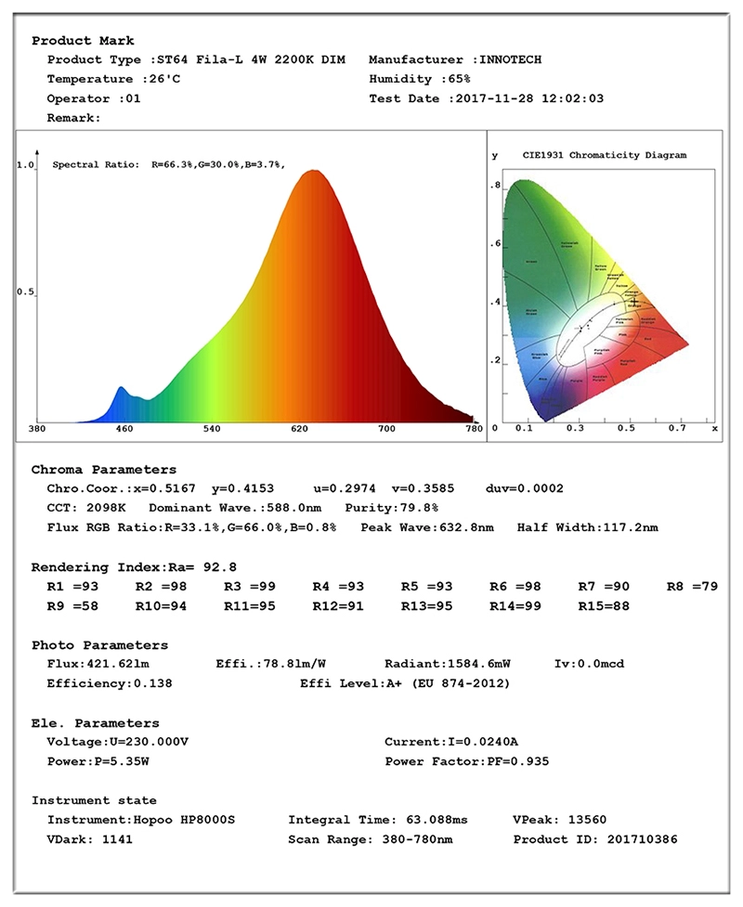The height and width of the screenshot is (907, 743).
Task: Click the Instrument Hopoo HP8000S text
Action: coord(141,820)
